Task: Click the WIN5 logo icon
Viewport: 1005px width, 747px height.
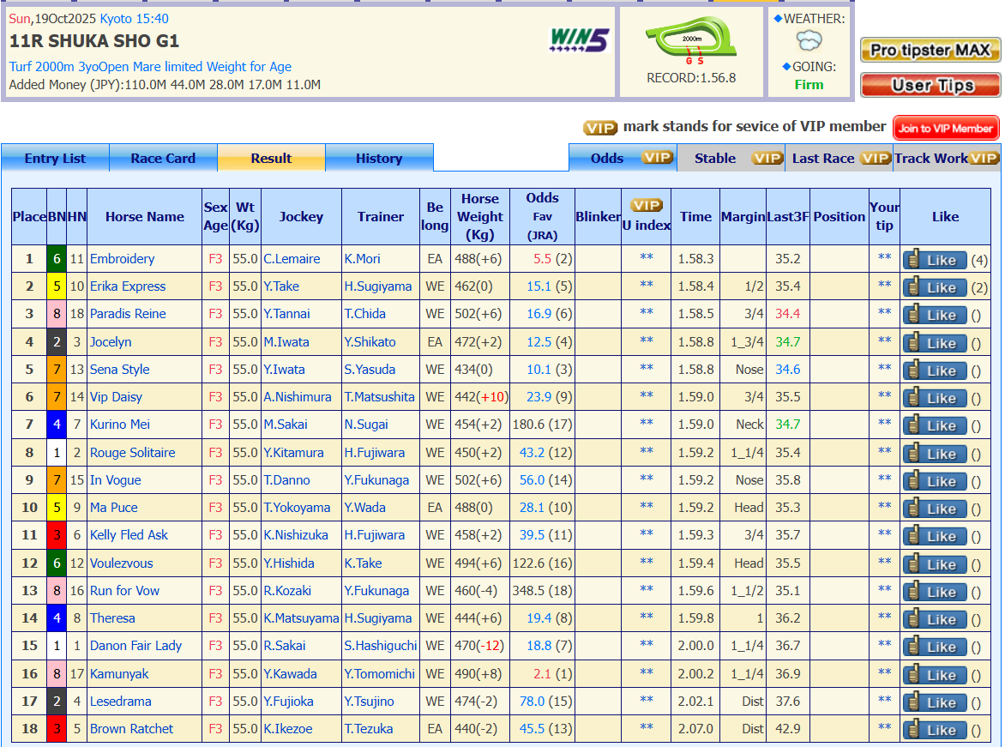Action: pyautogui.click(x=579, y=40)
